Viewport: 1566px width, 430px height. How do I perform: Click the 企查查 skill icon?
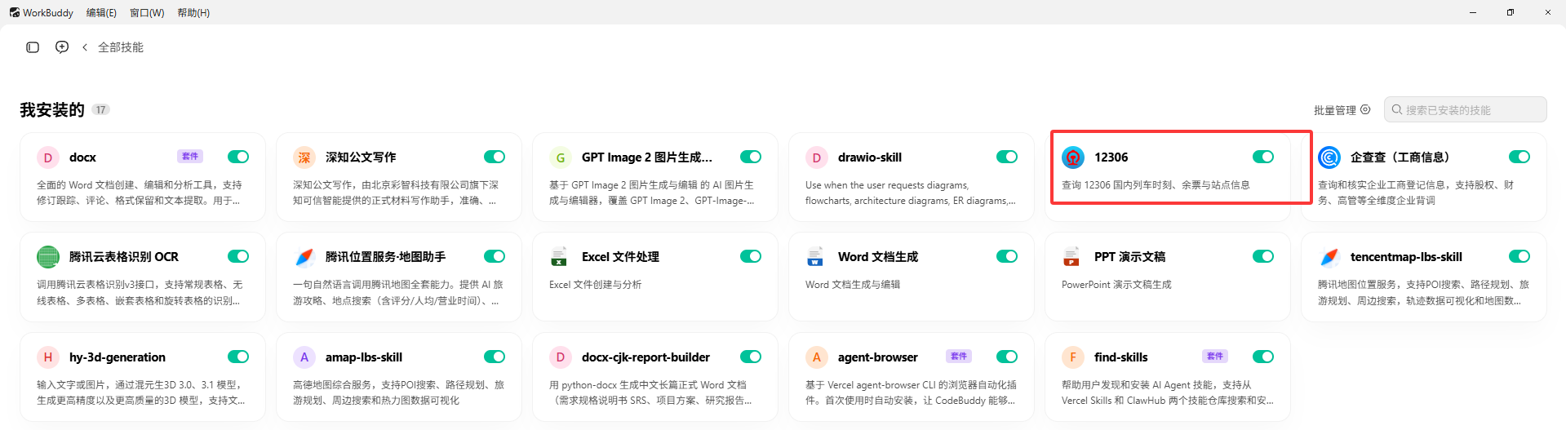[x=1329, y=157]
